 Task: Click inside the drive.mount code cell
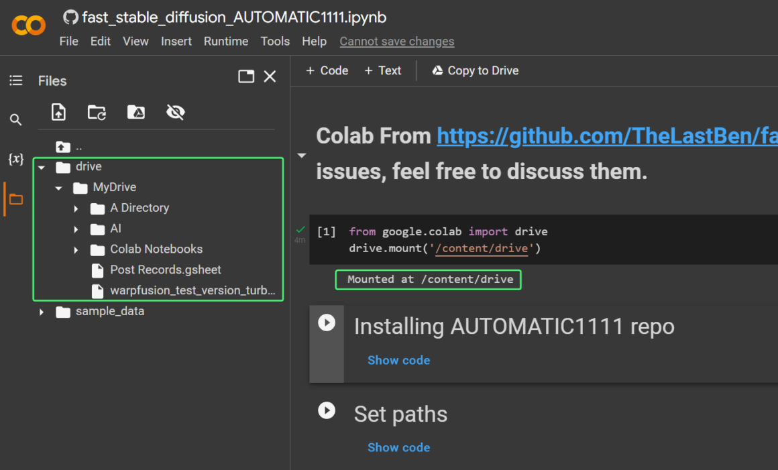[x=543, y=239]
